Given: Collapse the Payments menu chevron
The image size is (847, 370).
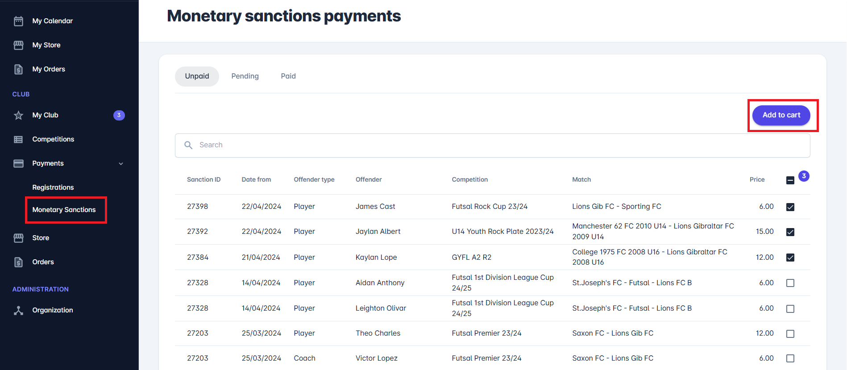Looking at the screenshot, I should [x=121, y=164].
